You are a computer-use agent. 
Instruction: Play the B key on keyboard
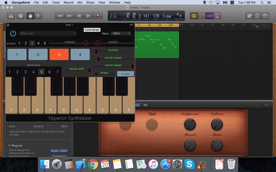(90, 105)
